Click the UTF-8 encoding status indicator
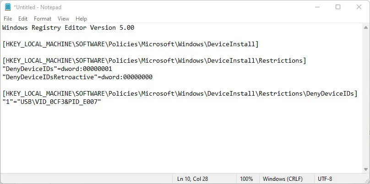The height and width of the screenshot is (184, 370). pyautogui.click(x=325, y=179)
